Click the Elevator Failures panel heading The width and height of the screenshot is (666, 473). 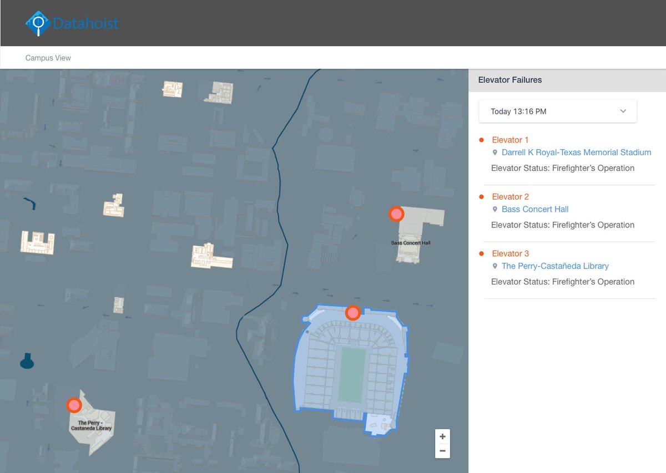510,80
